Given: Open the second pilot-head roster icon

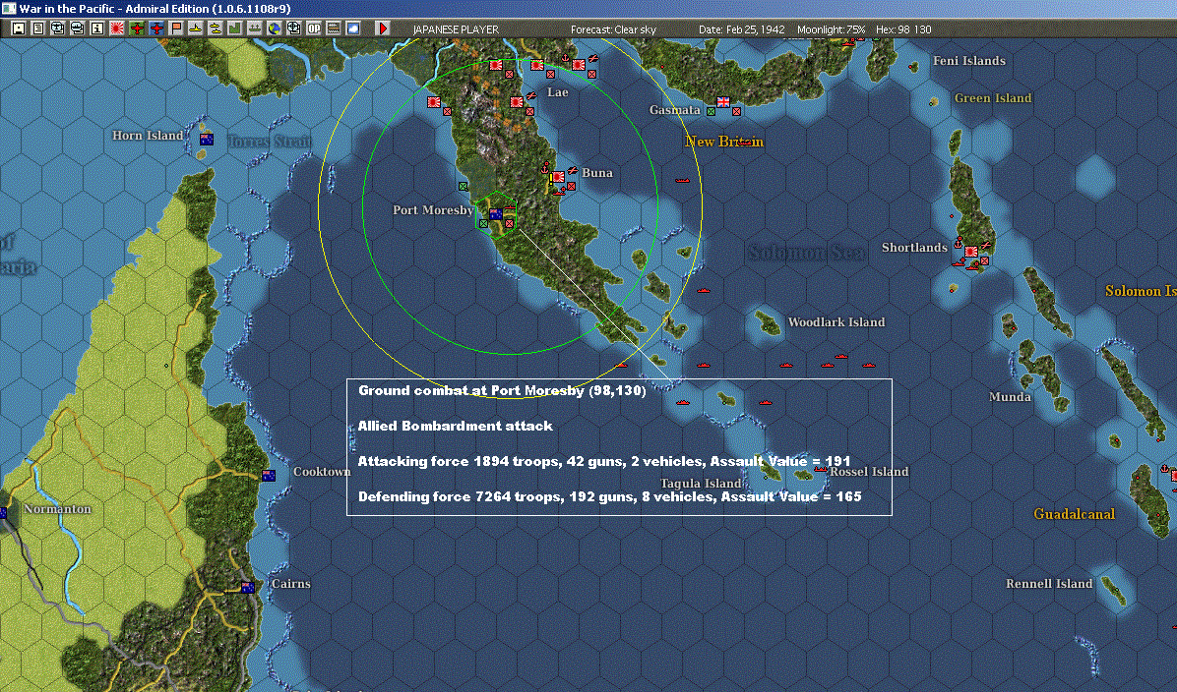Looking at the screenshot, I should (x=78, y=29).
